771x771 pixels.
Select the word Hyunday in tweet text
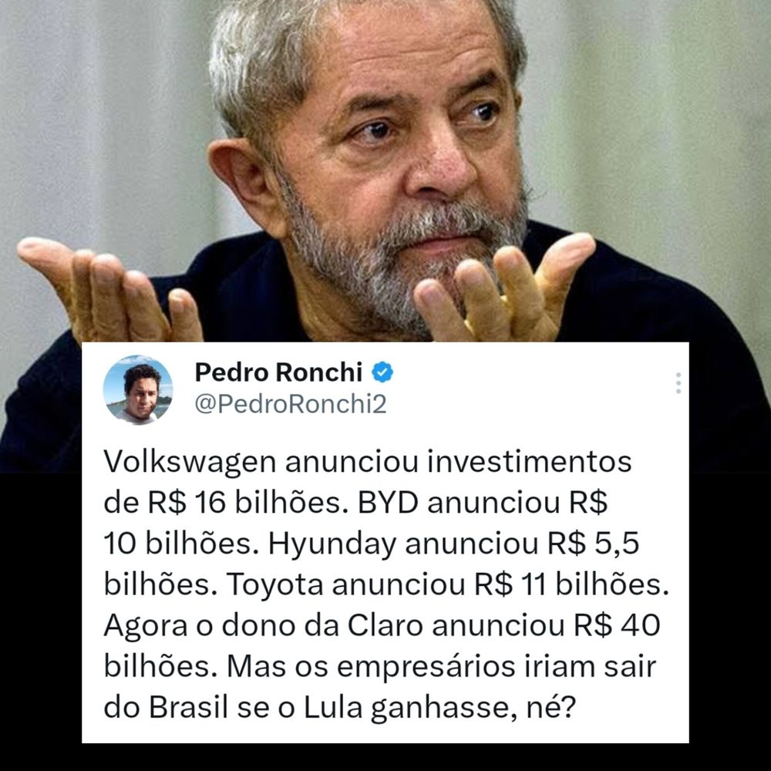(332, 545)
